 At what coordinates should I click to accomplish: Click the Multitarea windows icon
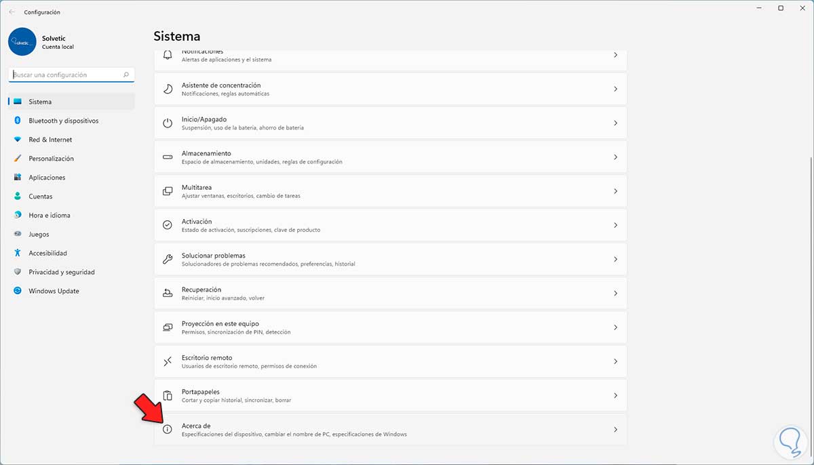[168, 191]
